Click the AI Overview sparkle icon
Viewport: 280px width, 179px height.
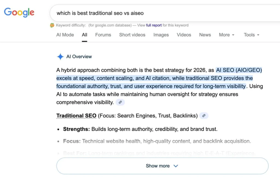[x=60, y=57]
